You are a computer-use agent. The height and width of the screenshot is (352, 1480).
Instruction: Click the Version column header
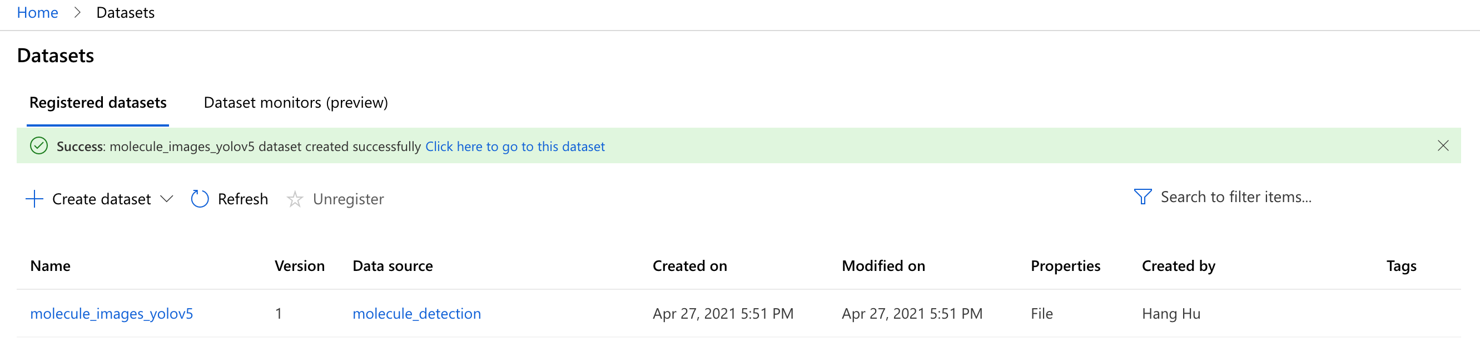pos(299,266)
